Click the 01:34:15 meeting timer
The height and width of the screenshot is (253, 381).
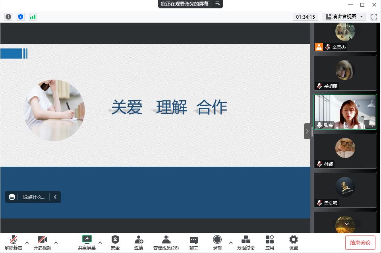306,17
